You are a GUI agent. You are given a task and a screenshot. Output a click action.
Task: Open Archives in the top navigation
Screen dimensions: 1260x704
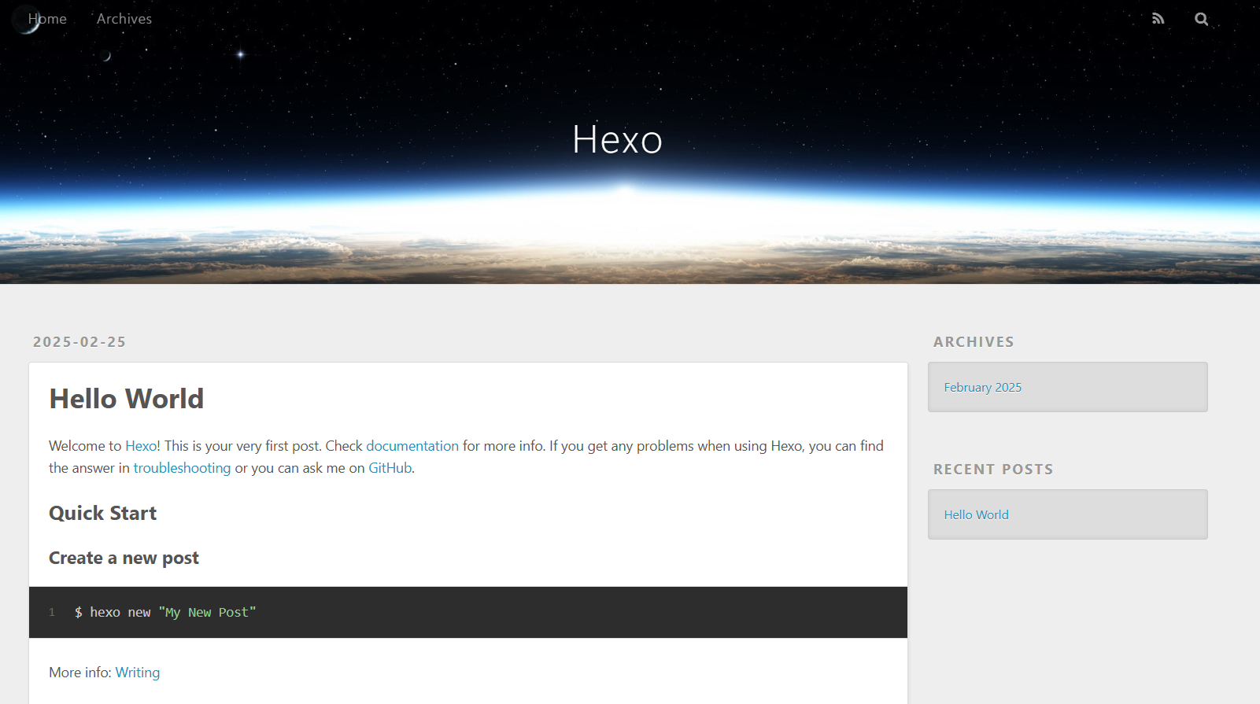(124, 19)
